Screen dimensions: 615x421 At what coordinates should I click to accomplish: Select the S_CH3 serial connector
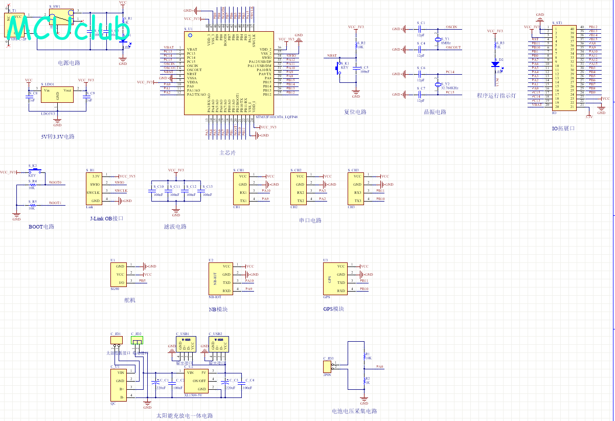click(356, 189)
